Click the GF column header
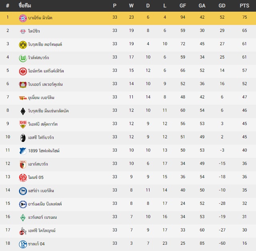Screen dimensions: 256x251 point(182,6)
